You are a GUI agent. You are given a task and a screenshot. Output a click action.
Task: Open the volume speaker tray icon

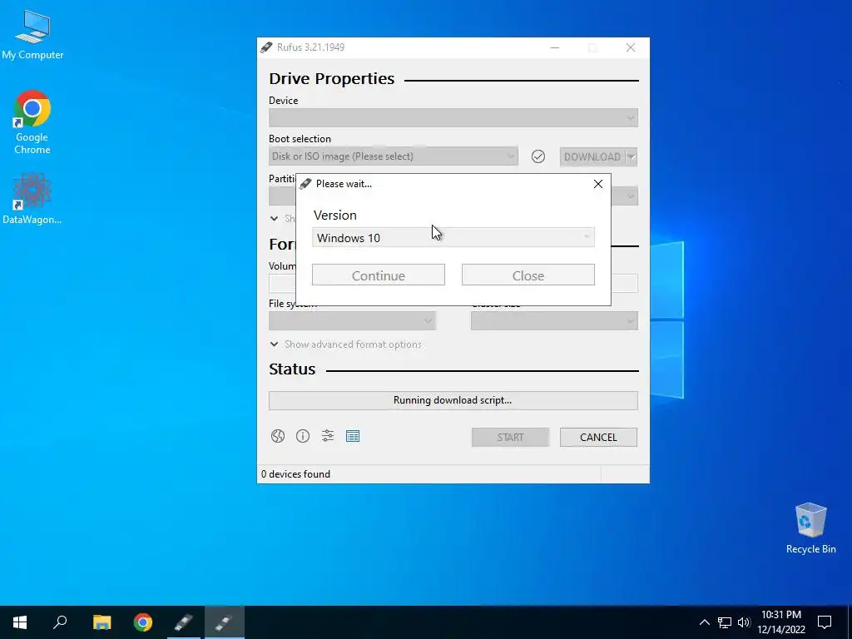(x=744, y=622)
